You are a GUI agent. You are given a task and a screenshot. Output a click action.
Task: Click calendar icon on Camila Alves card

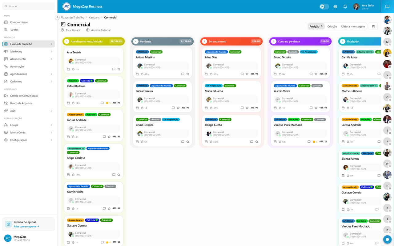click(343, 74)
